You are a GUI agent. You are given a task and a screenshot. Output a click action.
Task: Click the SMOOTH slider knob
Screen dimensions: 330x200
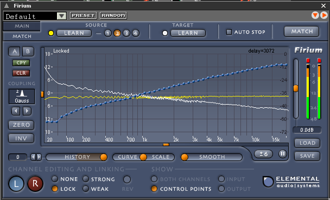pos(185,157)
